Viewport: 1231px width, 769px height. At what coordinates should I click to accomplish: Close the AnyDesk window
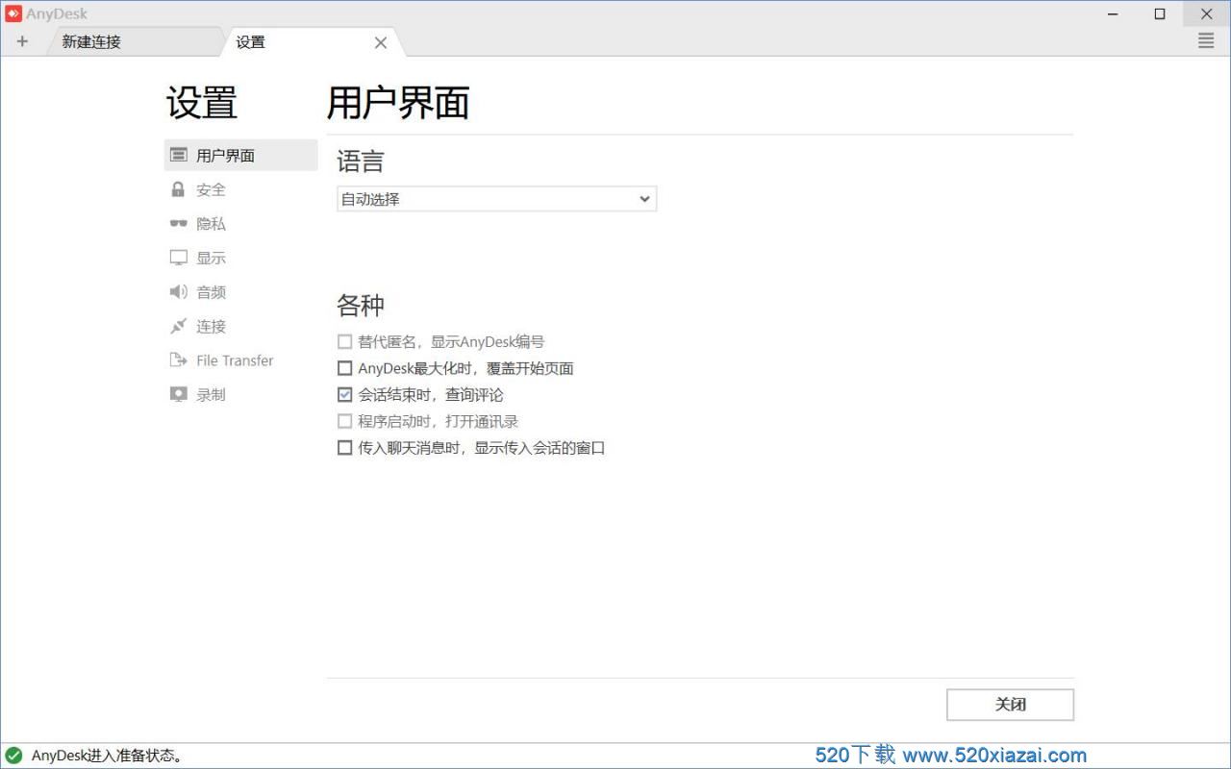(1206, 13)
